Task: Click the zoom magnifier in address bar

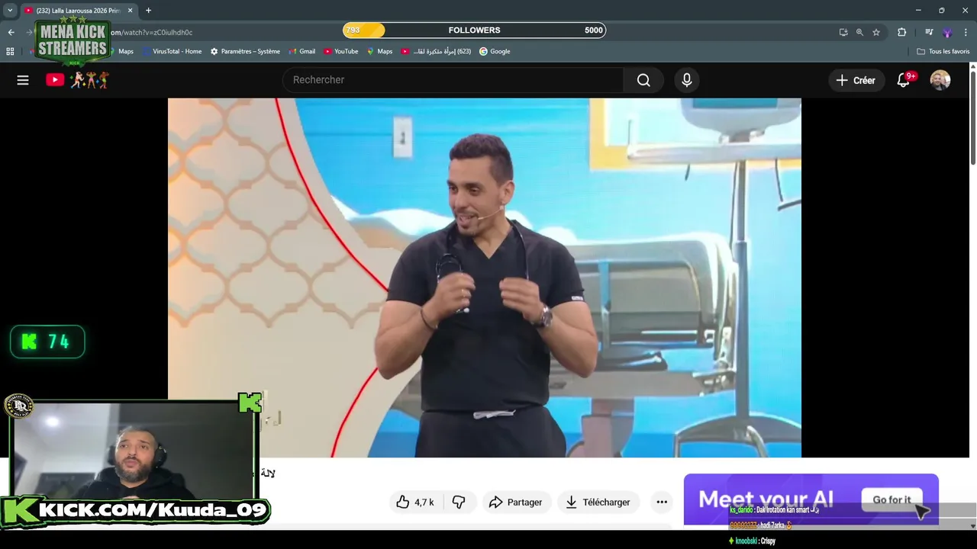Action: (x=859, y=32)
